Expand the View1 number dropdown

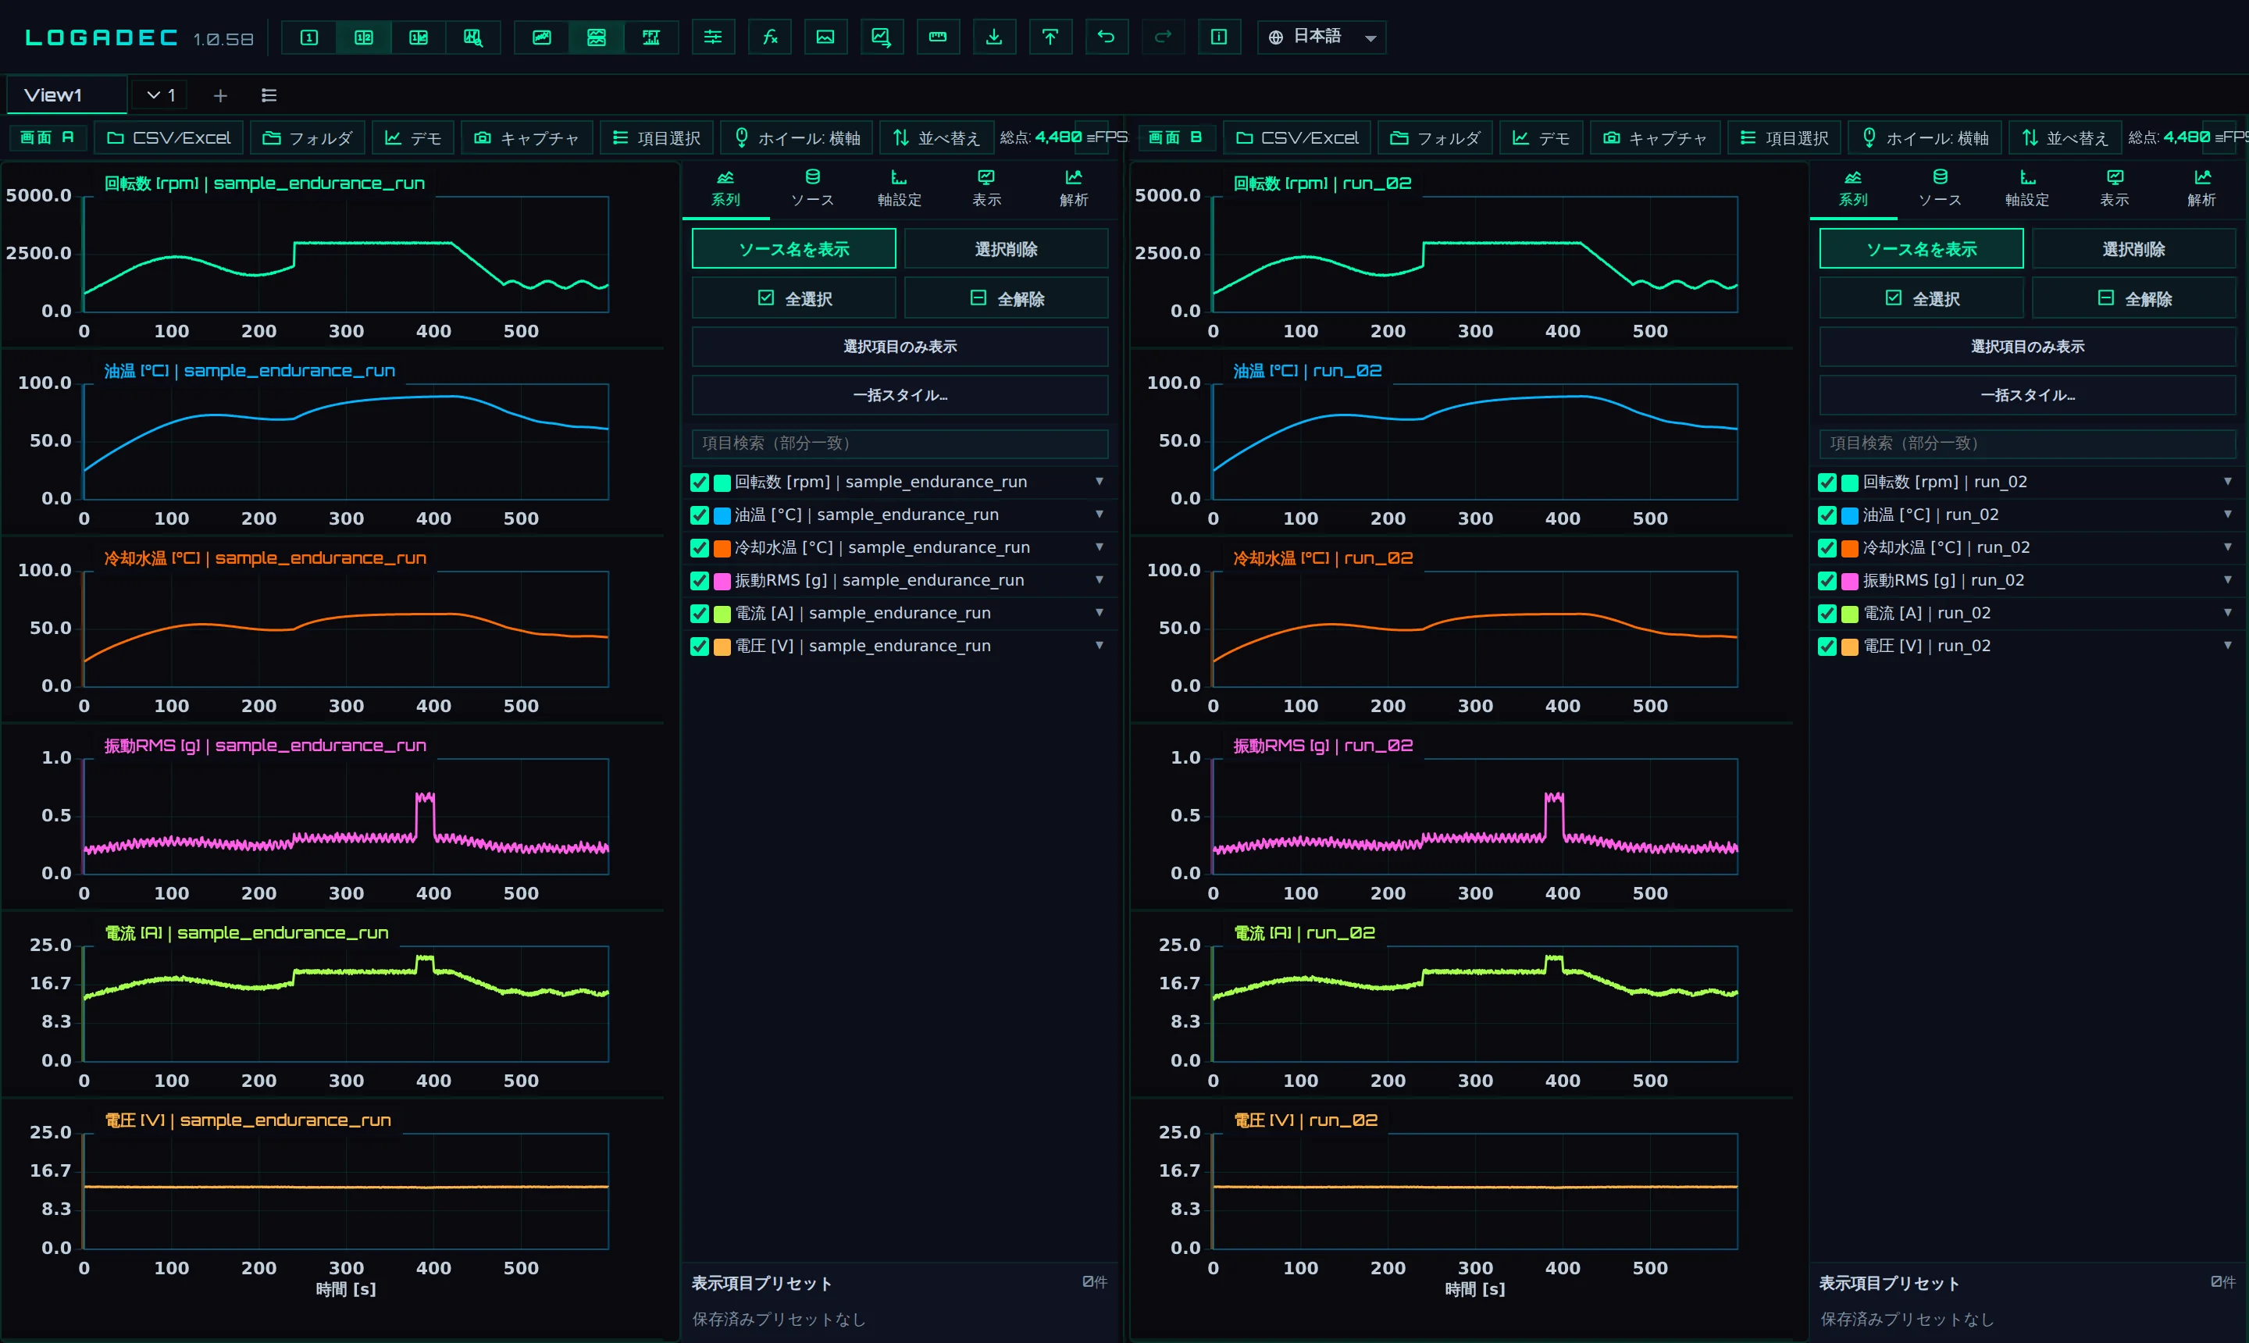161,95
